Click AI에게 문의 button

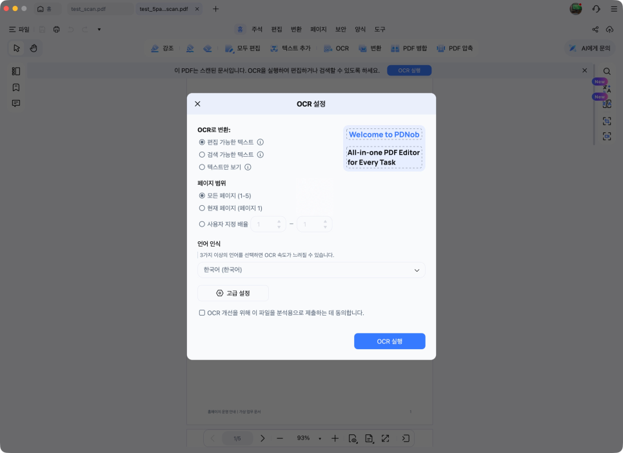coord(589,48)
